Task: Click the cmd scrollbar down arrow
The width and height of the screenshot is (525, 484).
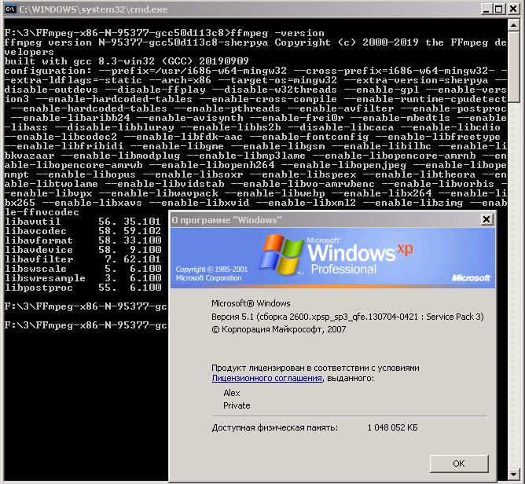Action: (x=514, y=474)
